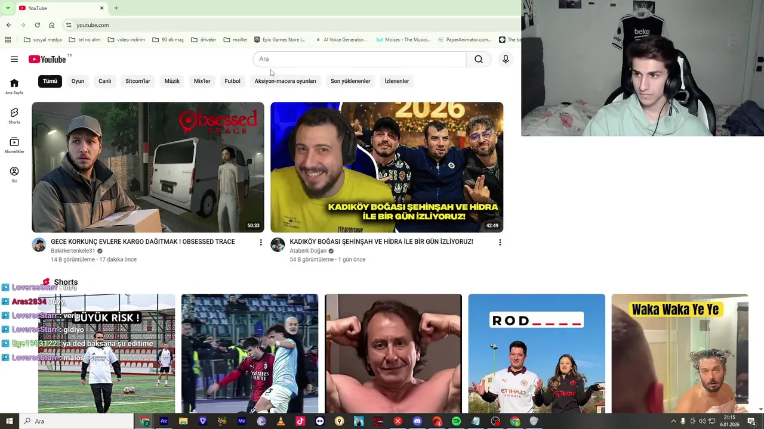Open the OBSESSED TRACE video thumbnail
The image size is (764, 429).
point(148,167)
